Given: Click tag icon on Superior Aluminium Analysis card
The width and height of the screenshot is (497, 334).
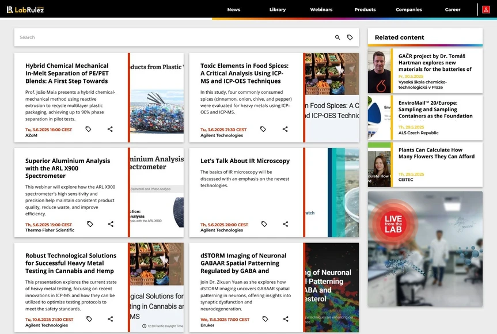Looking at the screenshot, I should pos(90,224).
